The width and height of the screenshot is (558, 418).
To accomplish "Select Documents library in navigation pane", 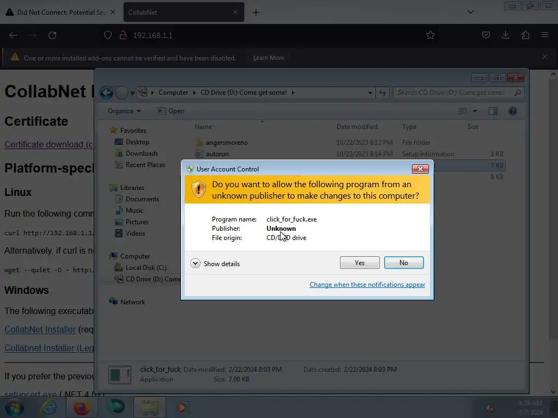I will point(142,199).
